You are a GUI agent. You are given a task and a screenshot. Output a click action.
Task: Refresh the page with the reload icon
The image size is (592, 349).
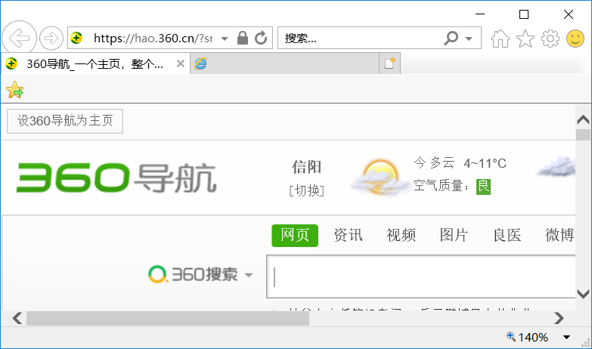pyautogui.click(x=261, y=38)
